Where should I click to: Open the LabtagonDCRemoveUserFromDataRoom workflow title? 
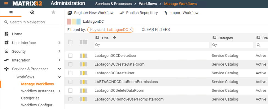(x=129, y=99)
